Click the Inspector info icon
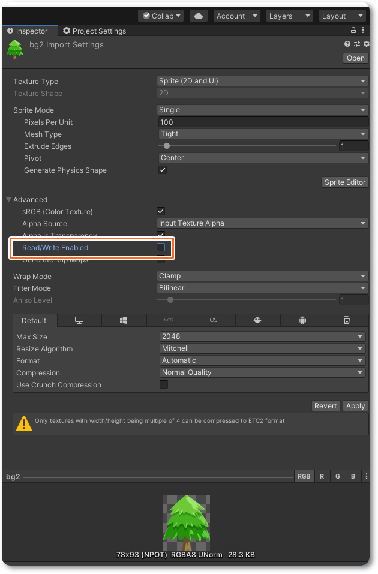The height and width of the screenshot is (574, 378). pyautogui.click(x=10, y=31)
